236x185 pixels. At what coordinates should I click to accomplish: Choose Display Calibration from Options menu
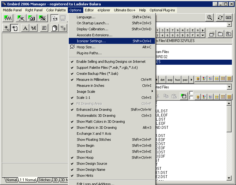[x=112, y=29]
